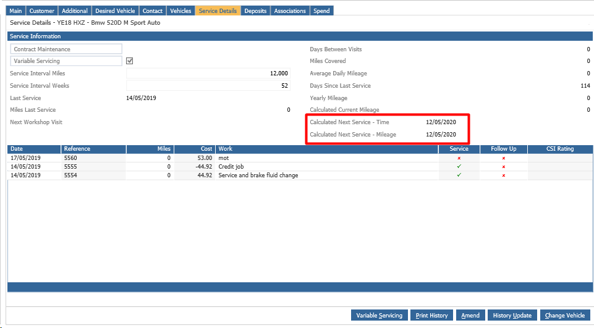The image size is (594, 328).
Task: Click the cost value -44.92
Action: tap(203, 167)
